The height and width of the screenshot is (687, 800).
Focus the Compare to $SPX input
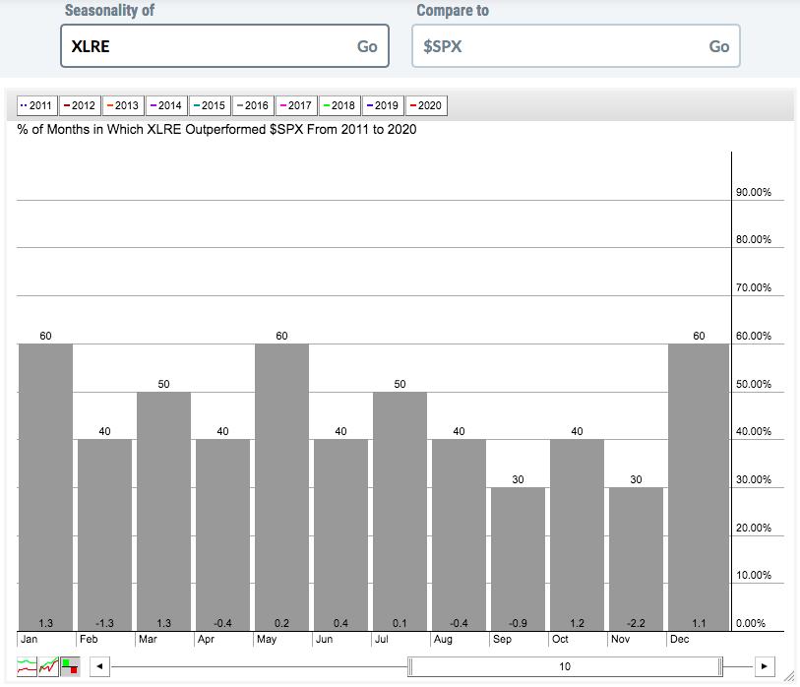(576, 46)
